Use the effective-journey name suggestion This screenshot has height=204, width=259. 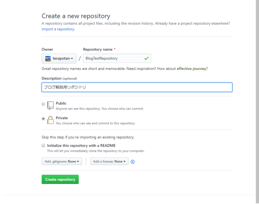(191, 69)
